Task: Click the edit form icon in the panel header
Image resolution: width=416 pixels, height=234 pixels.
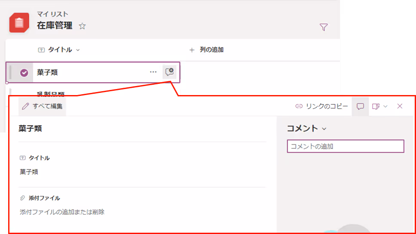Action: coord(376,106)
